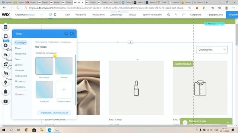Click the Wix logo

click(6, 15)
